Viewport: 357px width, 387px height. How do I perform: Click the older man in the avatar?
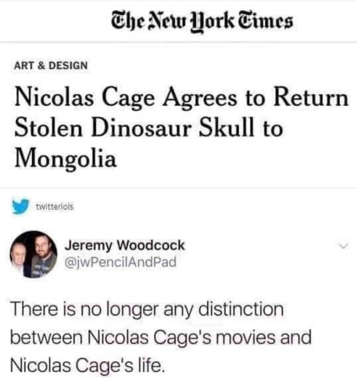point(18,257)
